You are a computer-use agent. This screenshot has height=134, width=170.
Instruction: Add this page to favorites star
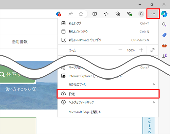pyautogui.click(x=81, y=14)
